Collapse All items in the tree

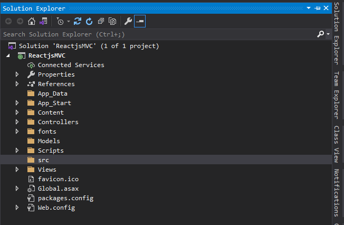pyautogui.click(x=101, y=21)
